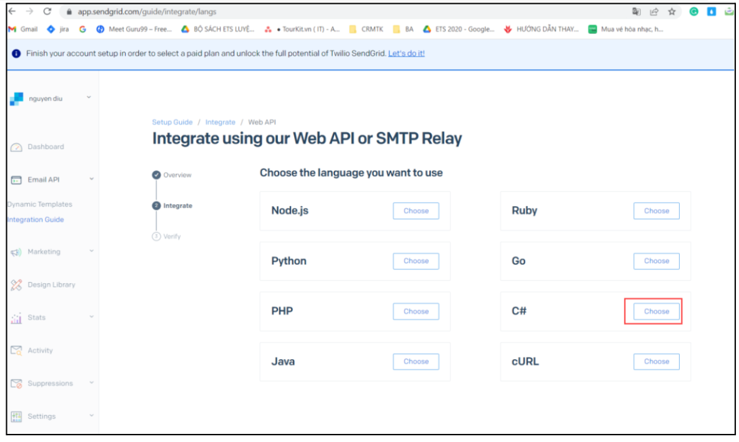Expand the Marketing chevron
This screenshot has width=739, height=442.
click(x=92, y=251)
